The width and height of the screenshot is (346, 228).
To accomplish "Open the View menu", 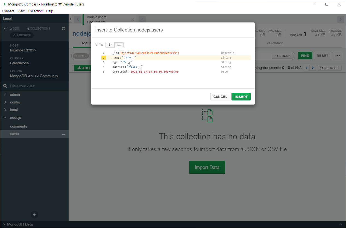I will (x=21, y=11).
